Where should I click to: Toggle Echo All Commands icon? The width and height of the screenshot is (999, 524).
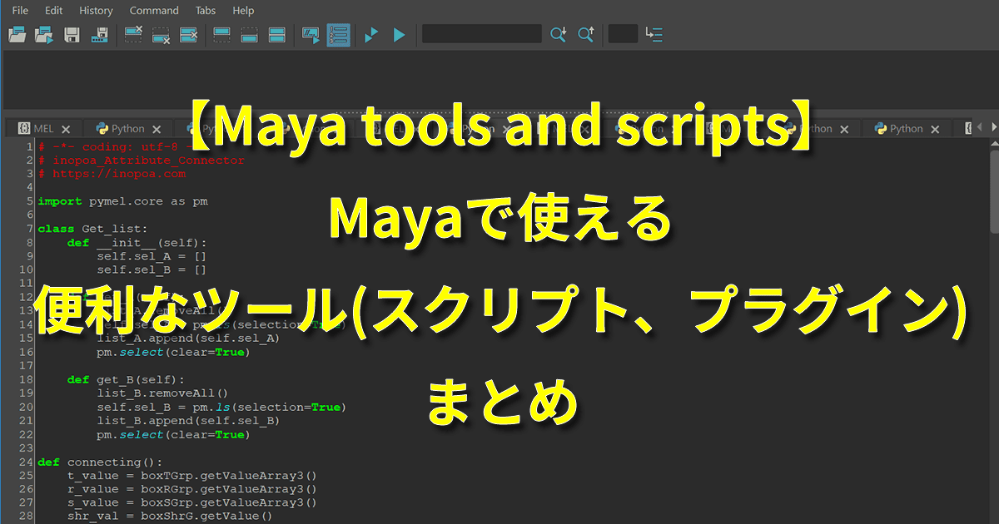point(311,35)
